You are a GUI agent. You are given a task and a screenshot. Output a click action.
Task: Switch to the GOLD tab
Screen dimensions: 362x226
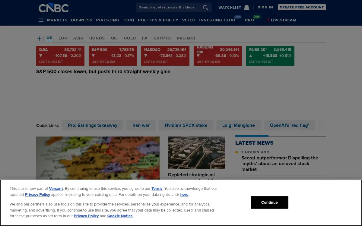point(130,38)
